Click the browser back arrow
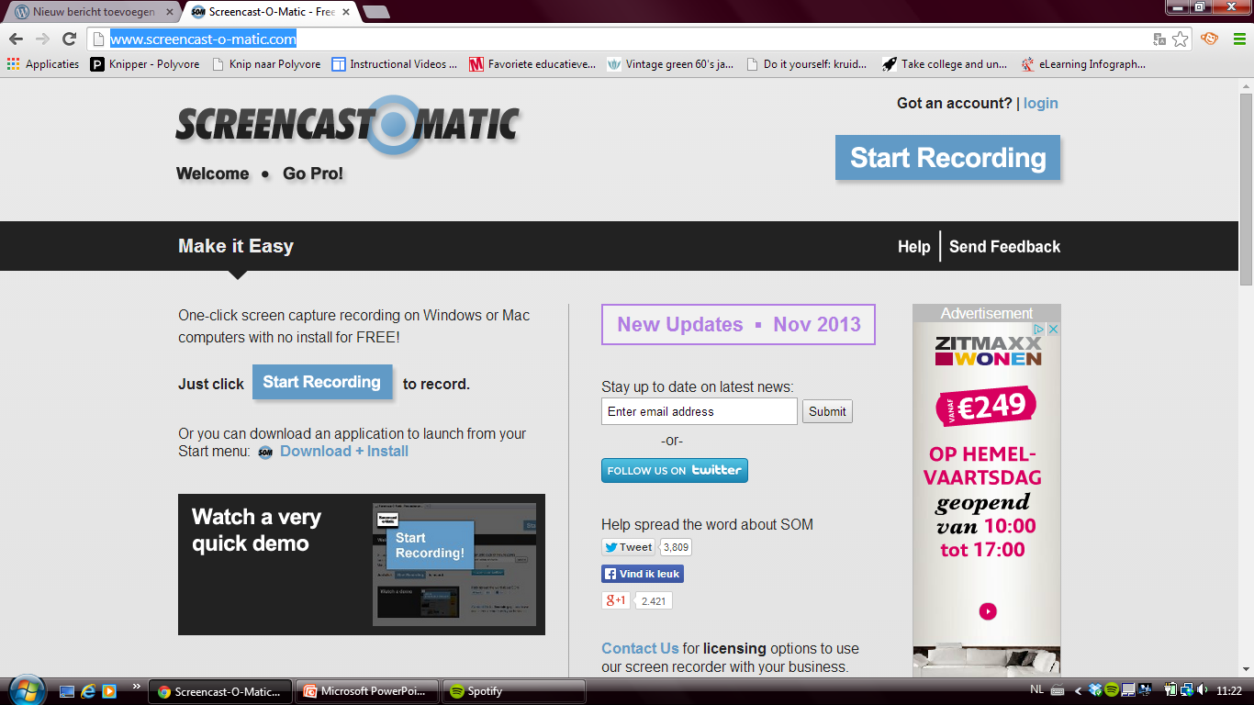 (x=16, y=39)
